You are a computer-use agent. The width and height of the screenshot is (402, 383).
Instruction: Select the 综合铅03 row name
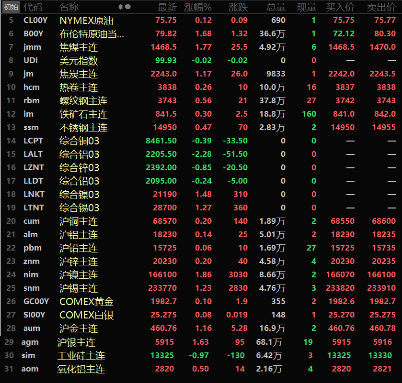point(79,181)
